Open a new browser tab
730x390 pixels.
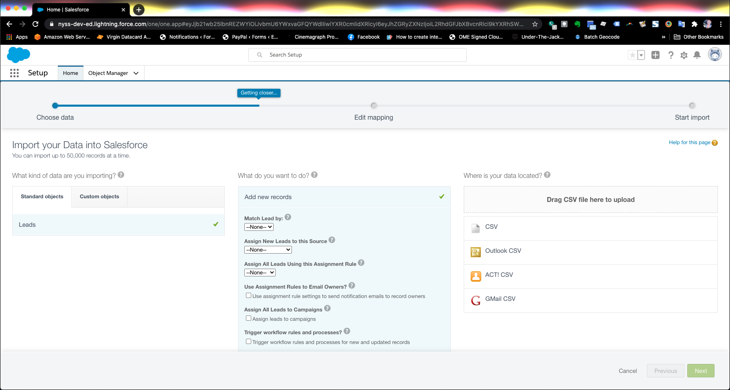point(139,9)
